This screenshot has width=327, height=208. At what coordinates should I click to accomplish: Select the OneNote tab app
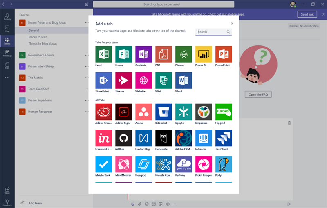[x=143, y=54]
